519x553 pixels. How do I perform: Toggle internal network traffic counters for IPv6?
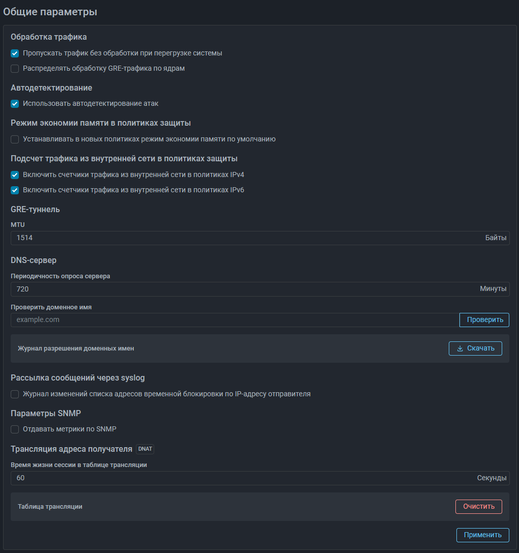coord(15,190)
